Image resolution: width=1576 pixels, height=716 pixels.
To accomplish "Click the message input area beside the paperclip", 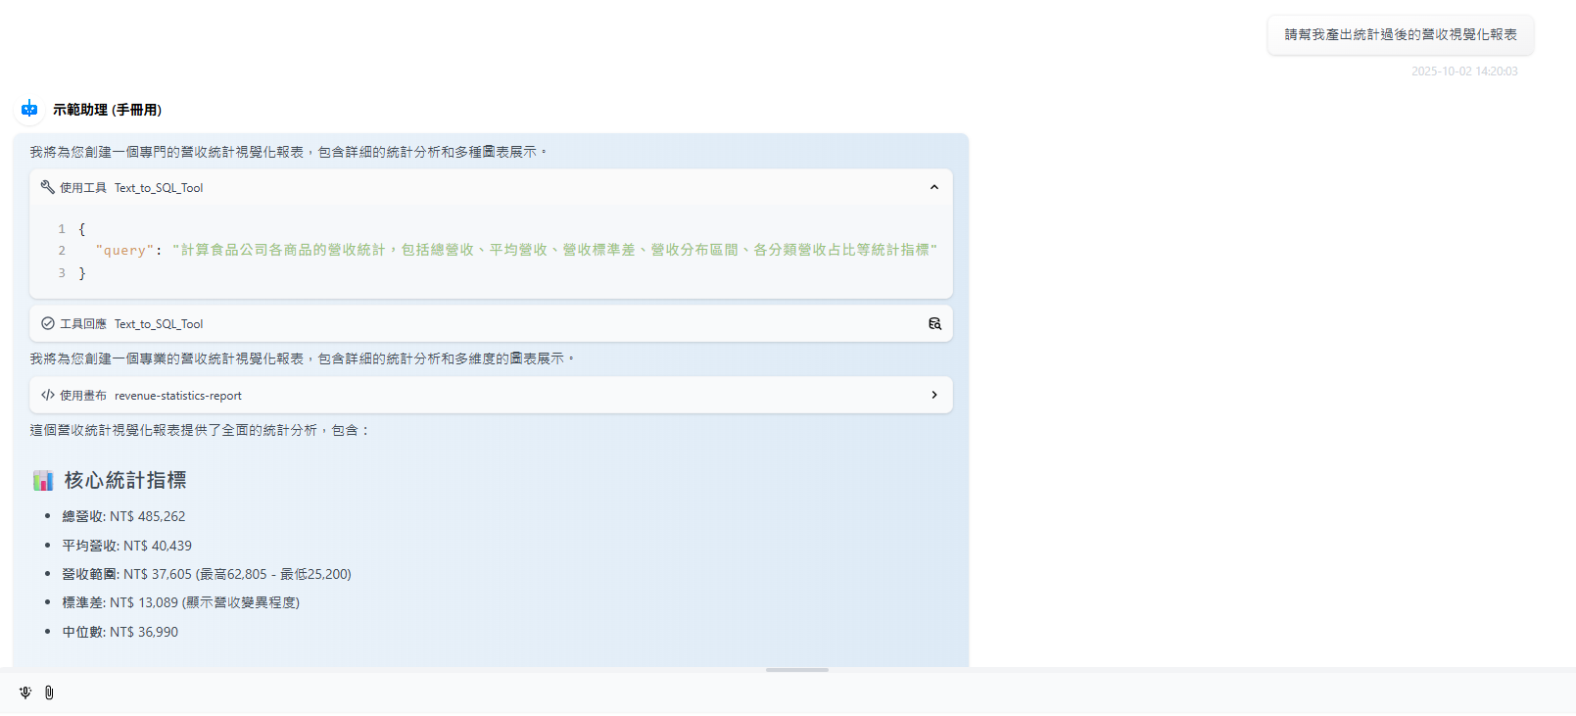I will click(784, 692).
